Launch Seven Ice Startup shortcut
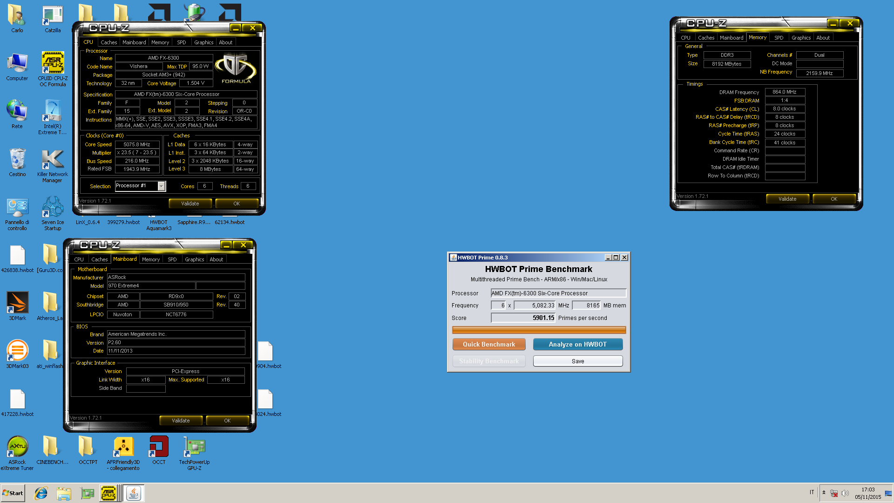 click(53, 213)
